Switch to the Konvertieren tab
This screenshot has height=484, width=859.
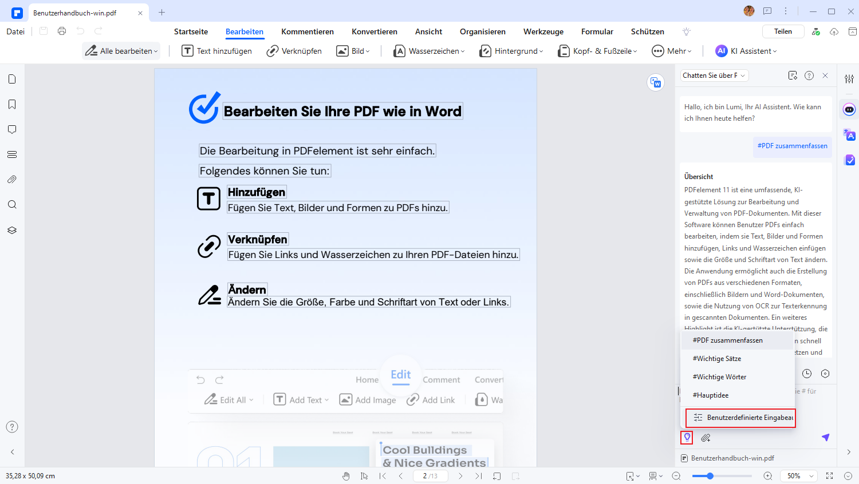tap(375, 31)
